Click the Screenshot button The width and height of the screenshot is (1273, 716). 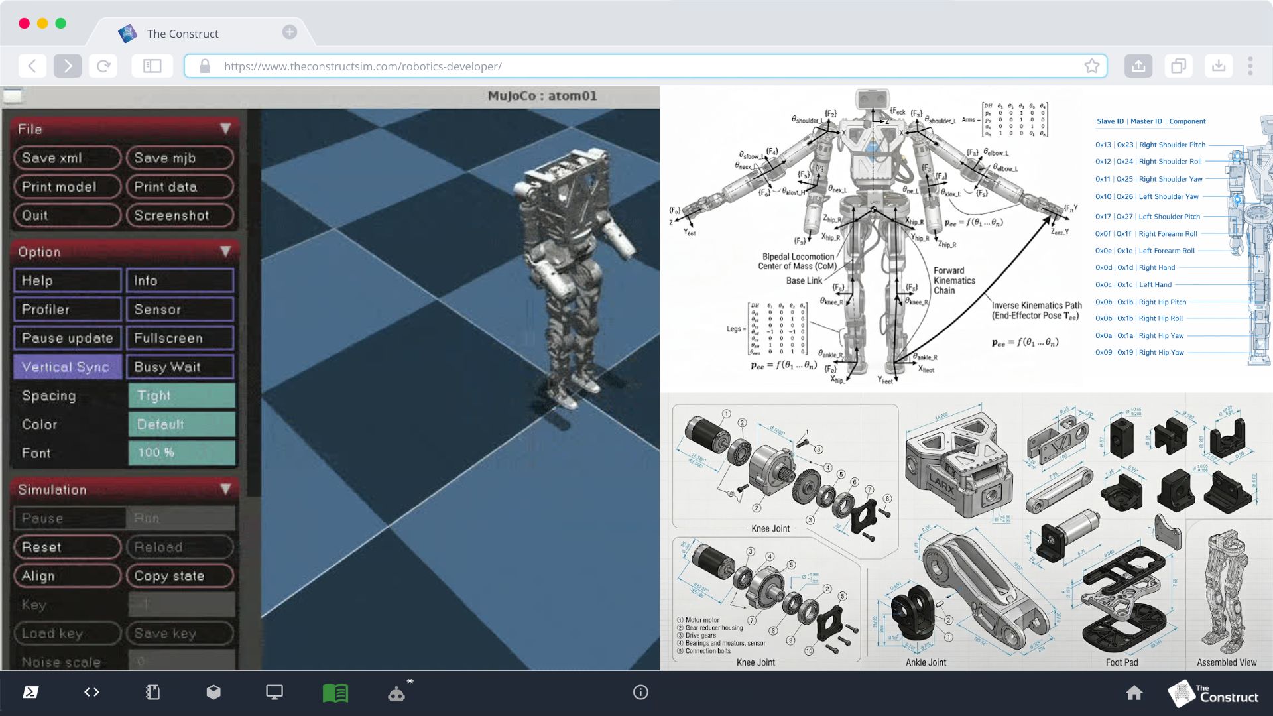pos(180,215)
